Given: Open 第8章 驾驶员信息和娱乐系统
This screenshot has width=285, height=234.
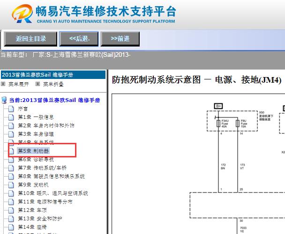Looking at the screenshot, I should [51, 176].
